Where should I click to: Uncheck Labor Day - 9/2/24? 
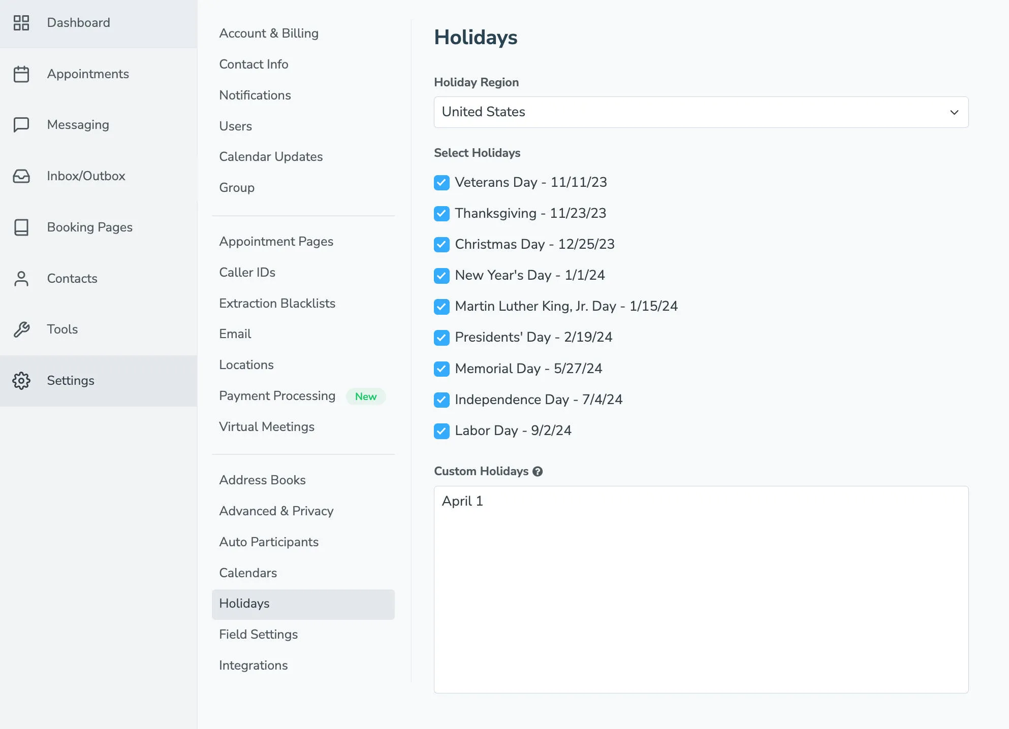(442, 431)
